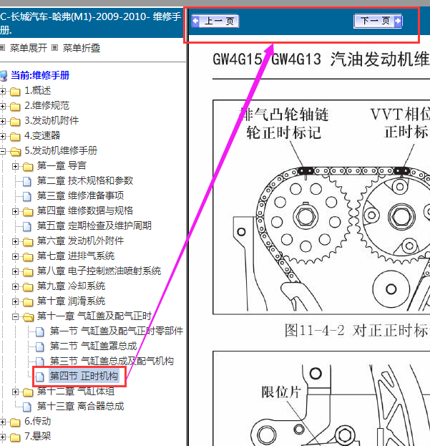The width and height of the screenshot is (430, 446).
Task: Click the open folder icon of 5.发动机维修手册
Action: click(x=15, y=152)
